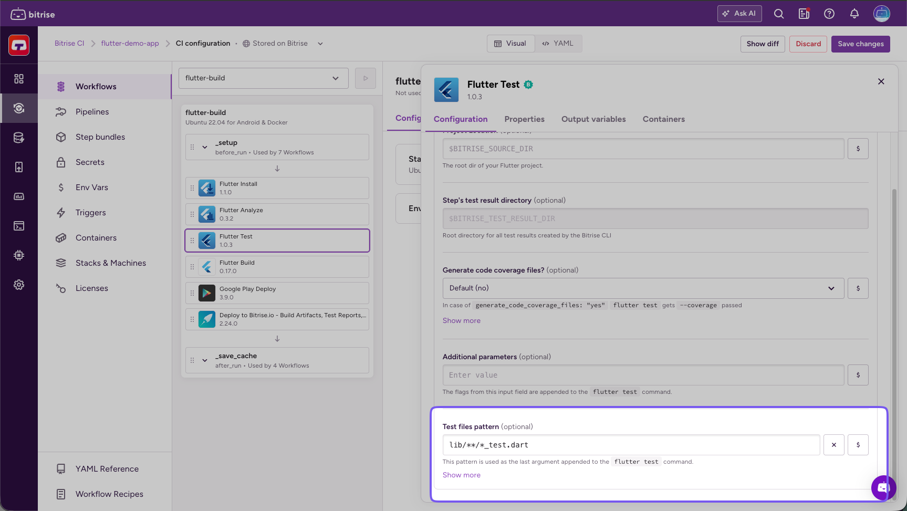The image size is (907, 511).
Task: Open the chat support bubble
Action: 884,488
